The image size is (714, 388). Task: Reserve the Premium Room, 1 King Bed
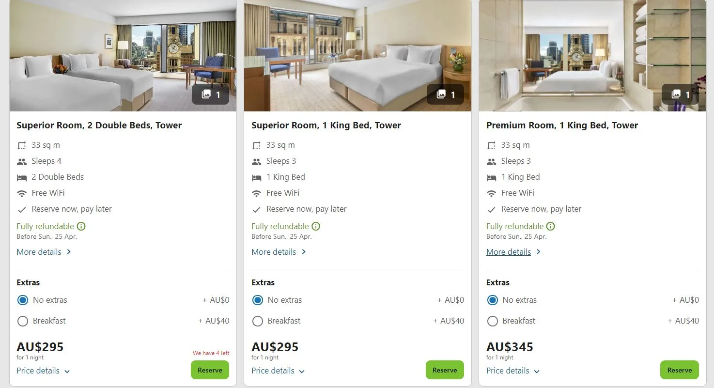point(680,370)
